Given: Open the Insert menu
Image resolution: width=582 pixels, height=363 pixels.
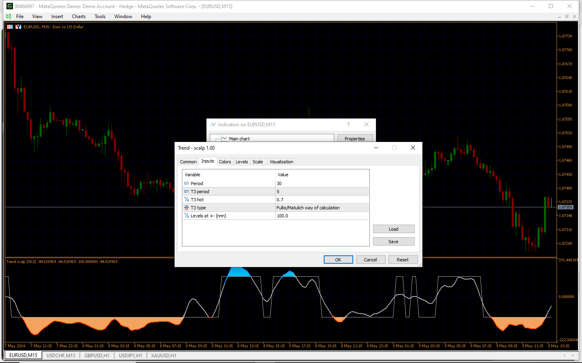Looking at the screenshot, I should [57, 17].
